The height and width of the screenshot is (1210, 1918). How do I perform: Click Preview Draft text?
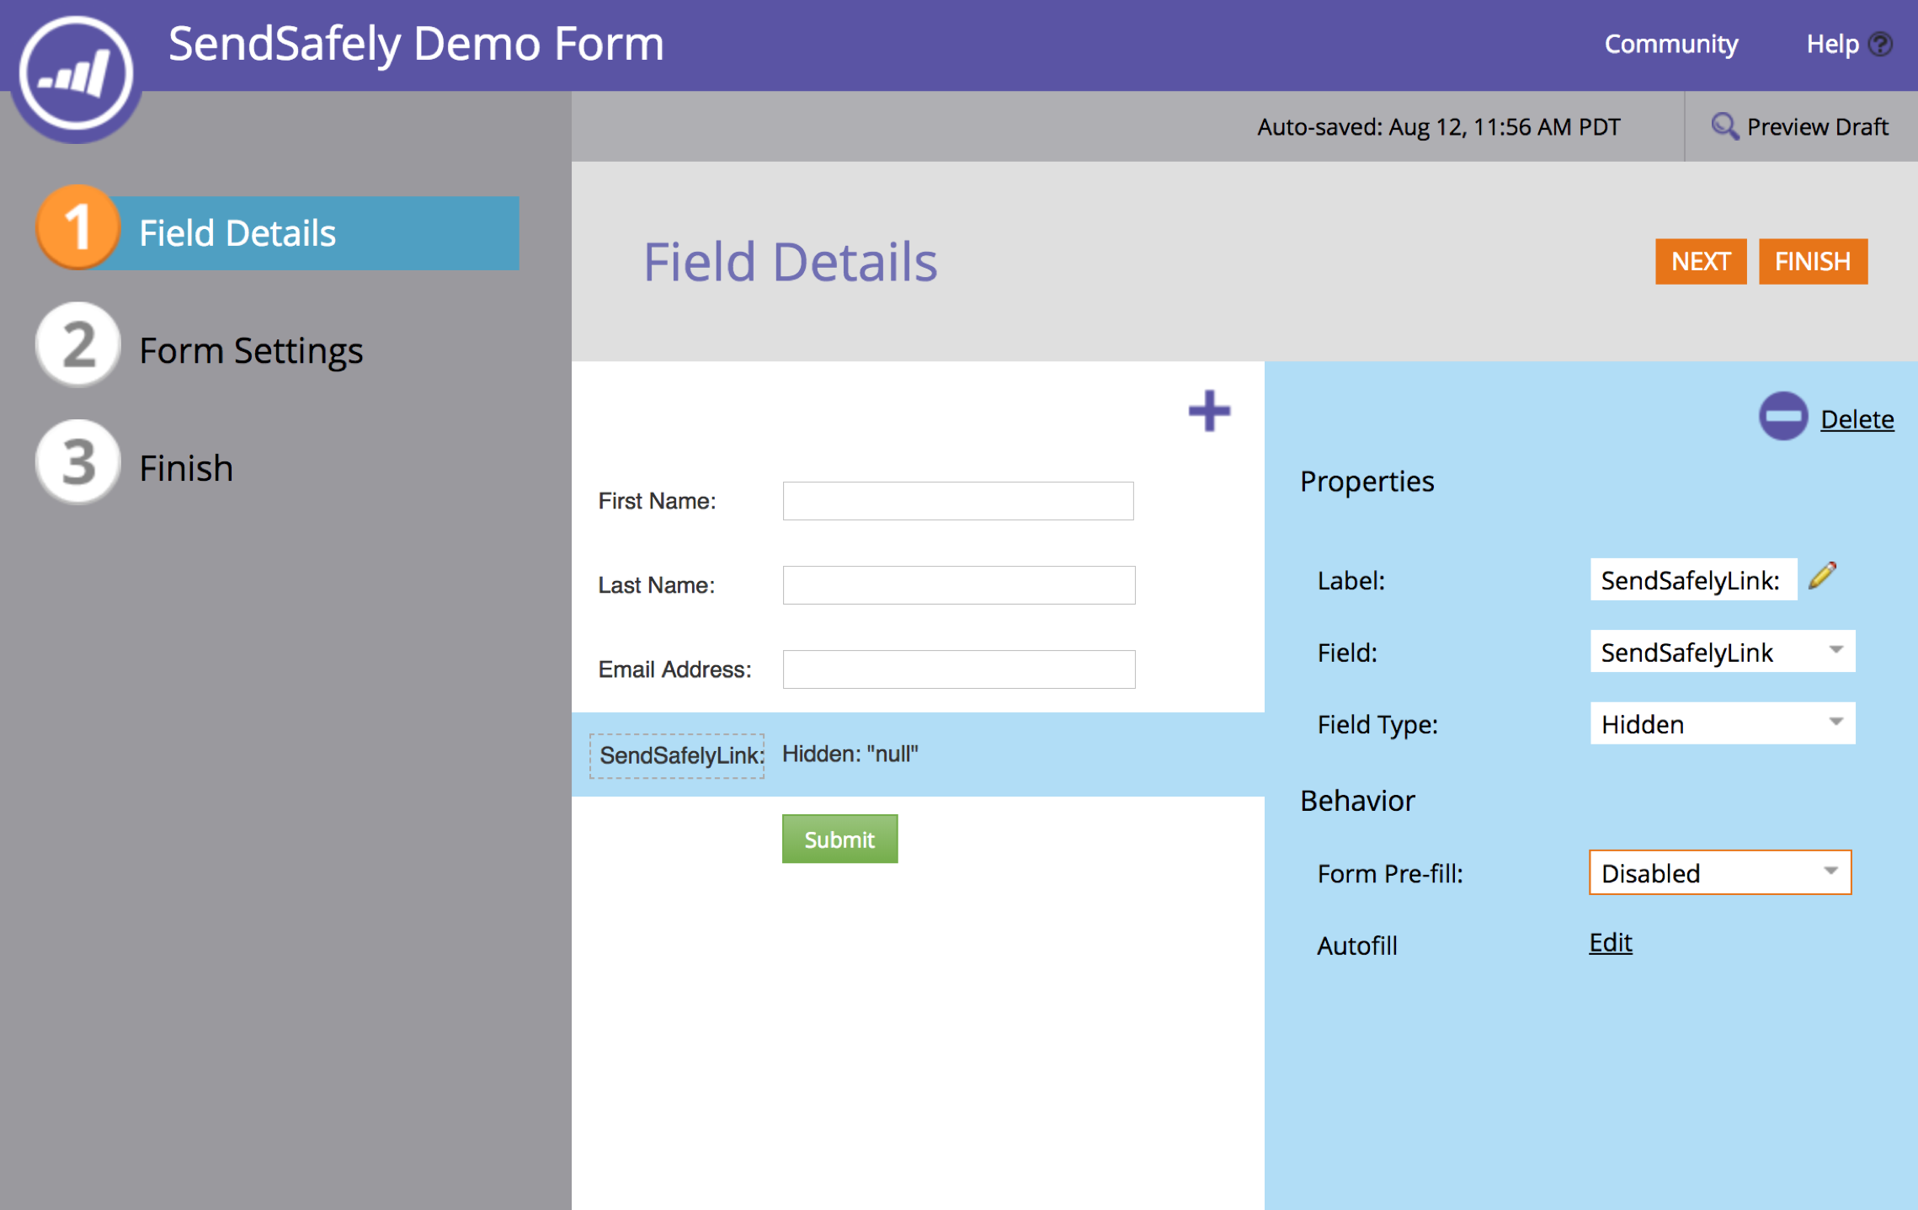click(x=1817, y=126)
